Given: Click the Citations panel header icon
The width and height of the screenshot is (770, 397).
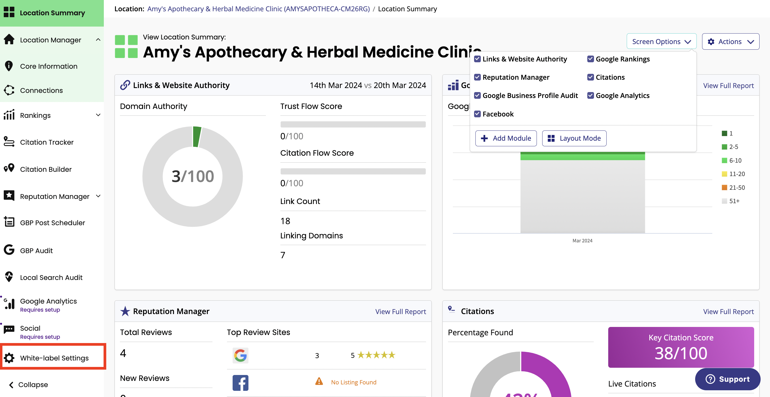Looking at the screenshot, I should coord(451,309).
